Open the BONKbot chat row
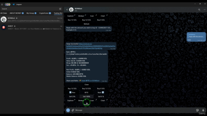 [x=32, y=19]
